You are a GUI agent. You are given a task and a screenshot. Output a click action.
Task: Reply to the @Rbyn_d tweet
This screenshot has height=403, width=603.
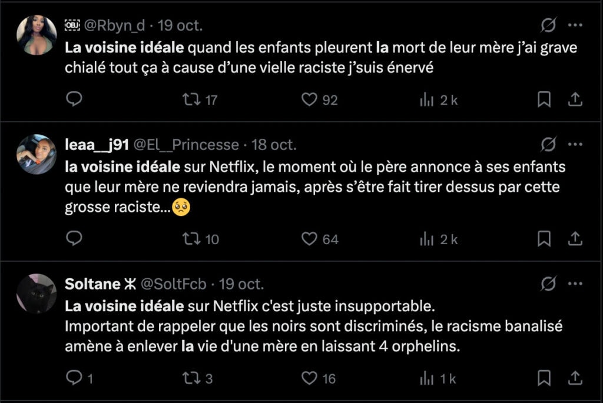74,99
